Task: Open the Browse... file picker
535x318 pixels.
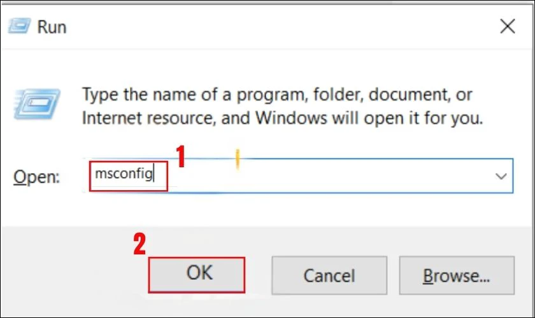Action: pyautogui.click(x=456, y=275)
